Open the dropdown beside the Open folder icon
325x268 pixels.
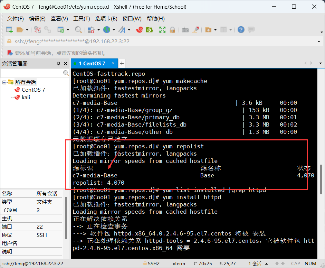coord(27,30)
